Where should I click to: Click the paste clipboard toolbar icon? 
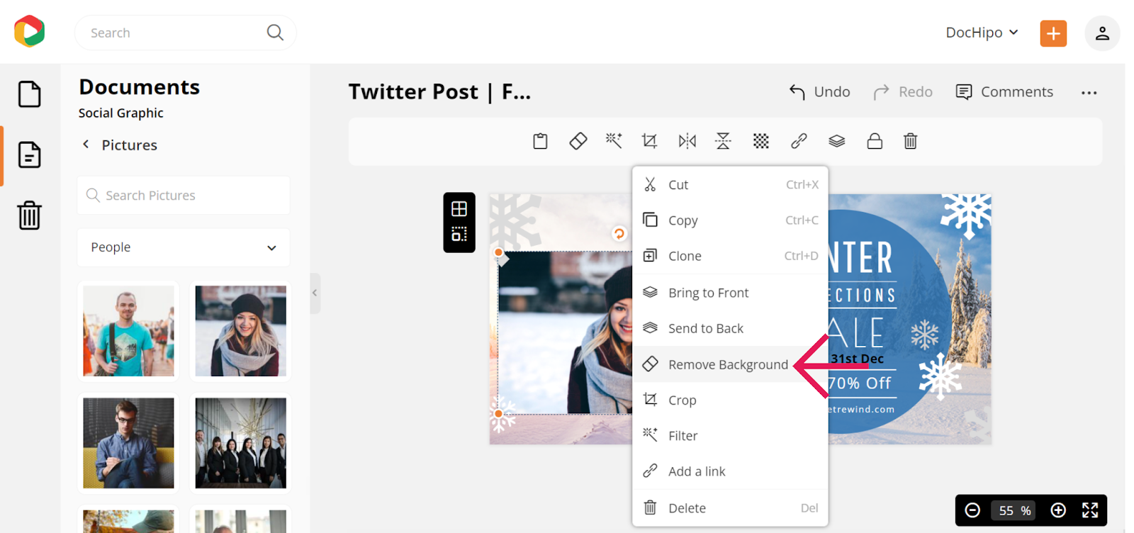coord(540,141)
